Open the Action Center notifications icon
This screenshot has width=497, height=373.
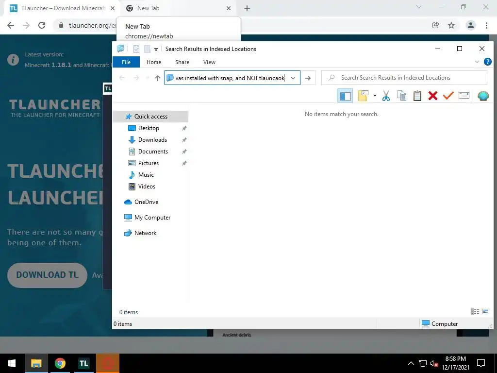click(481, 363)
